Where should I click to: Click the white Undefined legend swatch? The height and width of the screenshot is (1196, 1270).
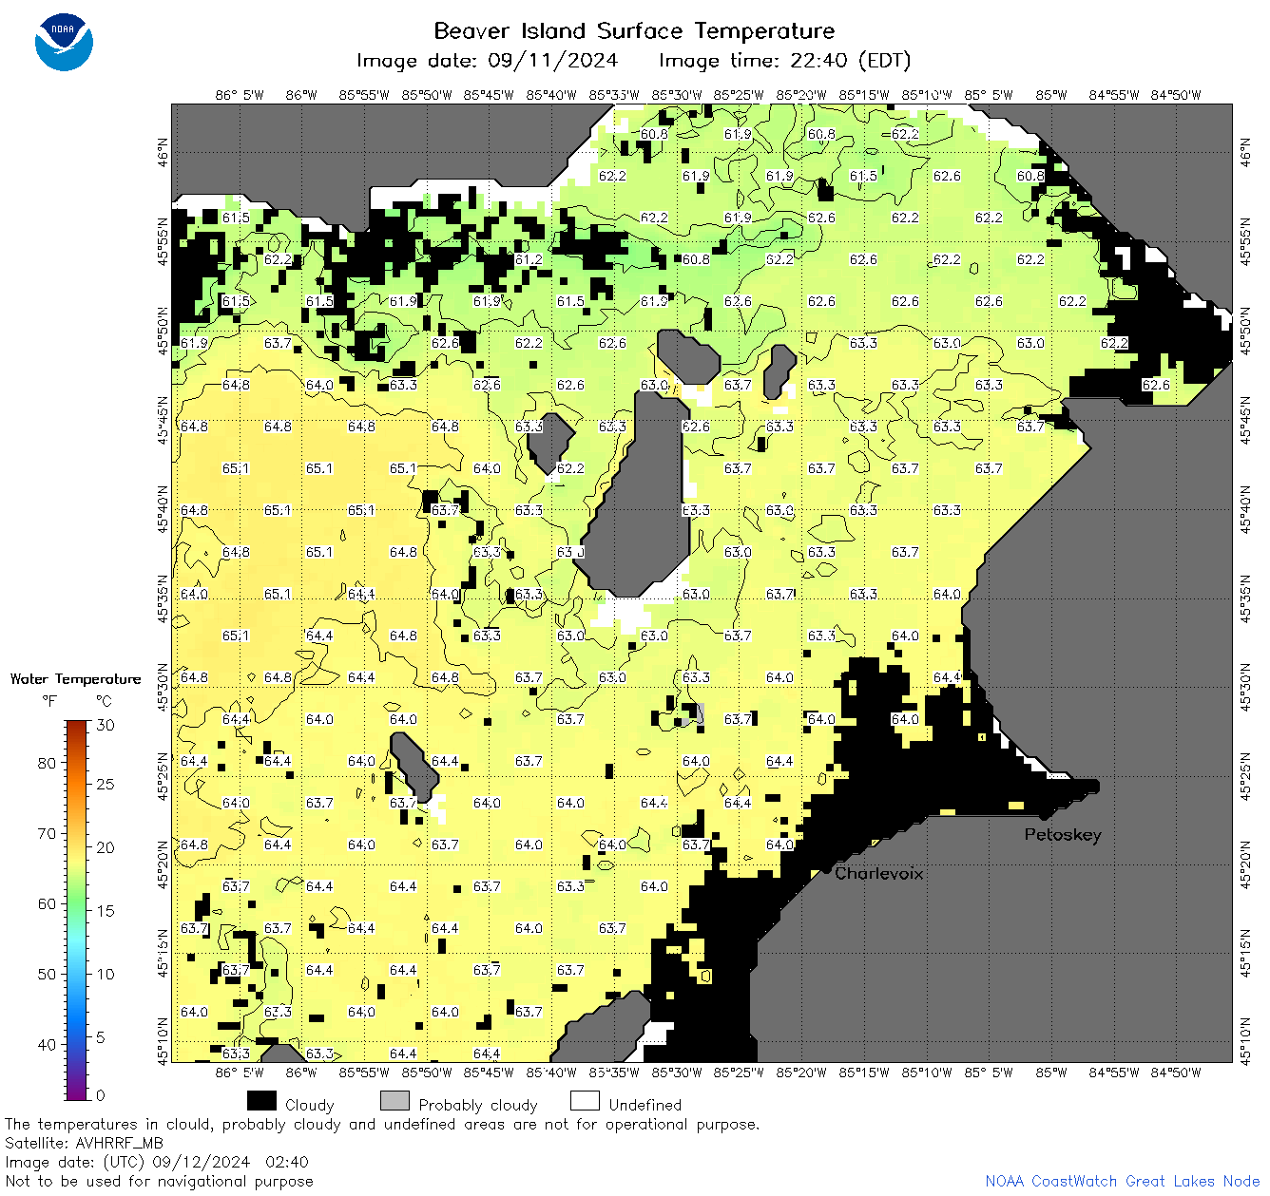(x=585, y=1101)
